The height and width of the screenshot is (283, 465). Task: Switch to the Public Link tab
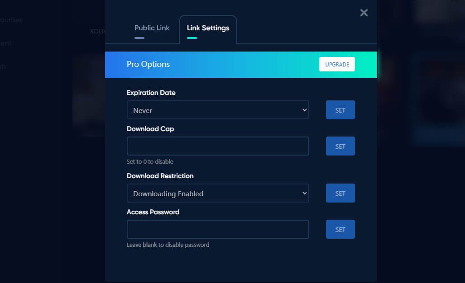[152, 28]
